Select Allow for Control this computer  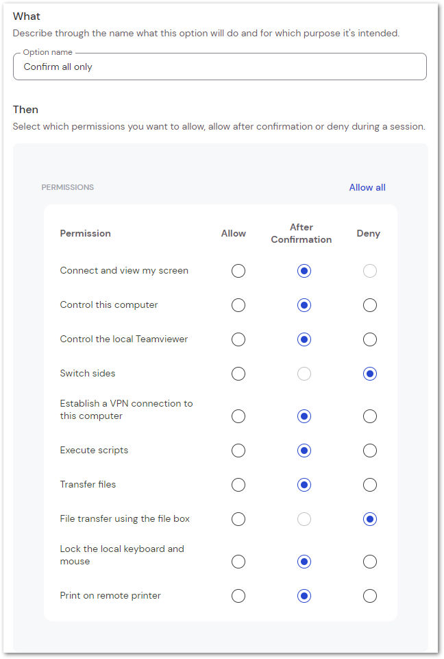pos(238,305)
